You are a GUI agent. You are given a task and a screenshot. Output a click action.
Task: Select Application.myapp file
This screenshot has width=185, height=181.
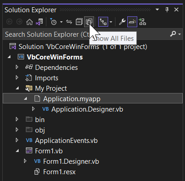pos(72,99)
